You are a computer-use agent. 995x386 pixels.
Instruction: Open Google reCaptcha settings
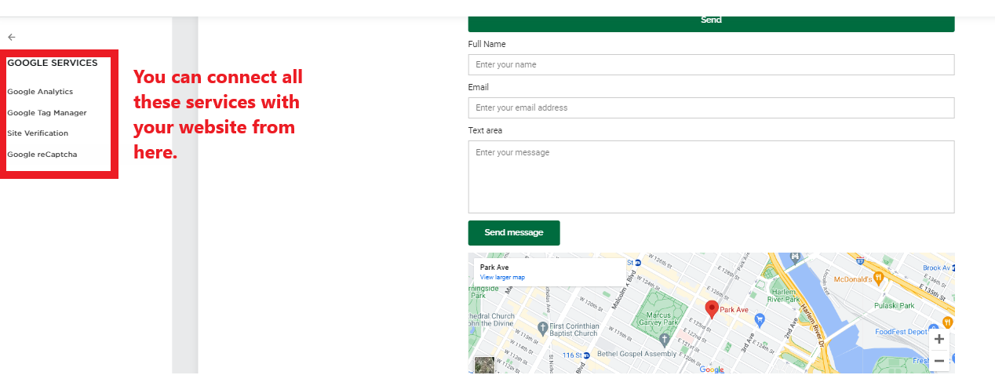tap(42, 155)
